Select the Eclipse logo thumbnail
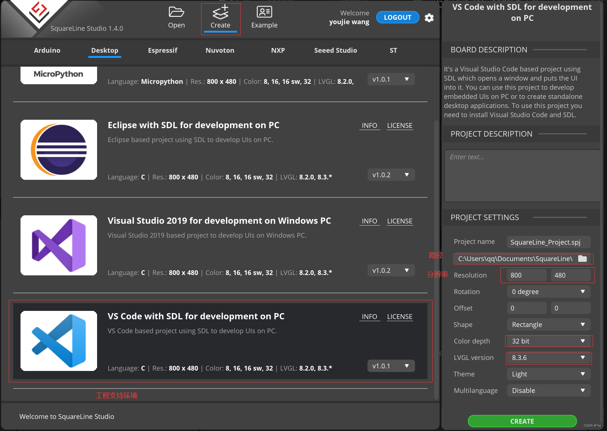The width and height of the screenshot is (607, 431). tap(59, 150)
